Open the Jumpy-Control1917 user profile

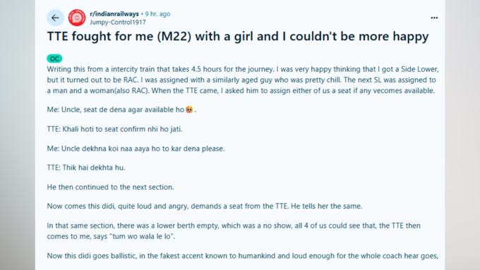[x=118, y=22]
